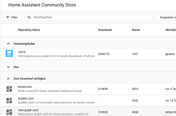Screen dimensions: 176x116
Task: Sort by Aktivität column header
Action: 171,30
